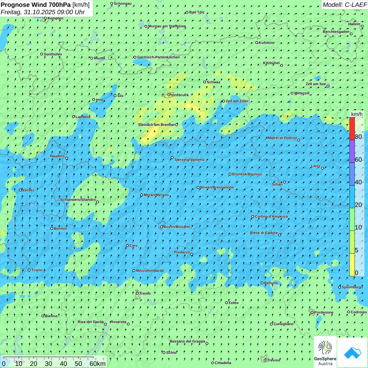Click the Meran/Merano location dot
Viewport: 368px width, 368px height.
coord(142,195)
